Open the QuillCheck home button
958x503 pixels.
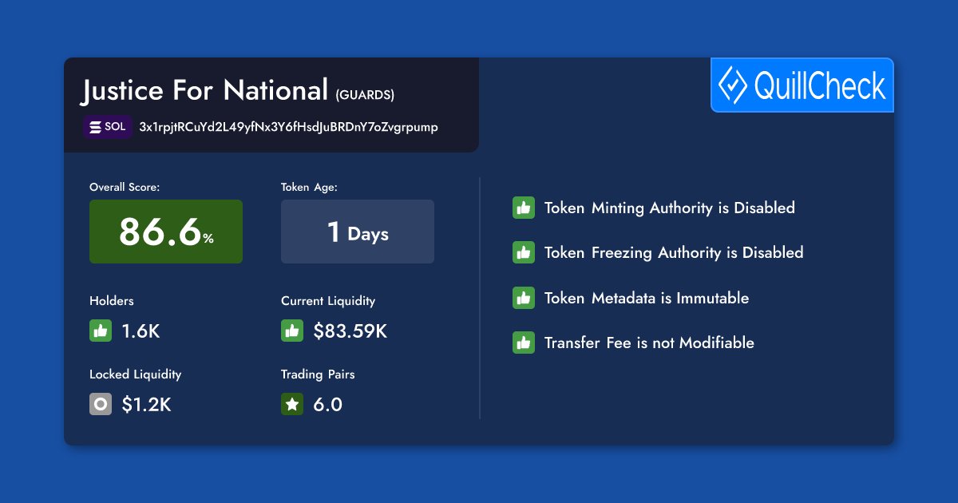[802, 85]
